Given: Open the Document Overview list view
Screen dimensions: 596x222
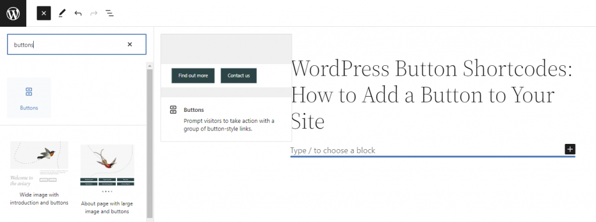Looking at the screenshot, I should point(109,13).
